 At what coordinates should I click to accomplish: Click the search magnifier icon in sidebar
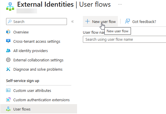pos(10,22)
